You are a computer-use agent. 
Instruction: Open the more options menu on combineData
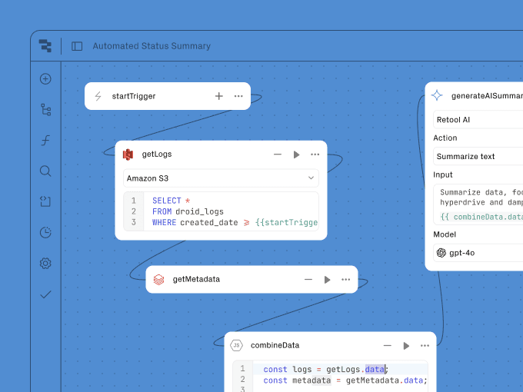425,346
